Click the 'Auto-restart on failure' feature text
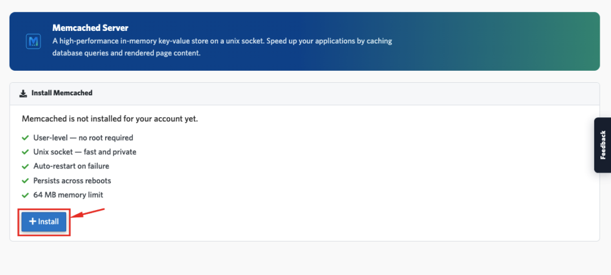This screenshot has height=275, width=611. point(72,166)
